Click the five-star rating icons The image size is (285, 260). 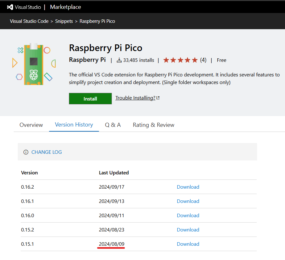pos(180,60)
